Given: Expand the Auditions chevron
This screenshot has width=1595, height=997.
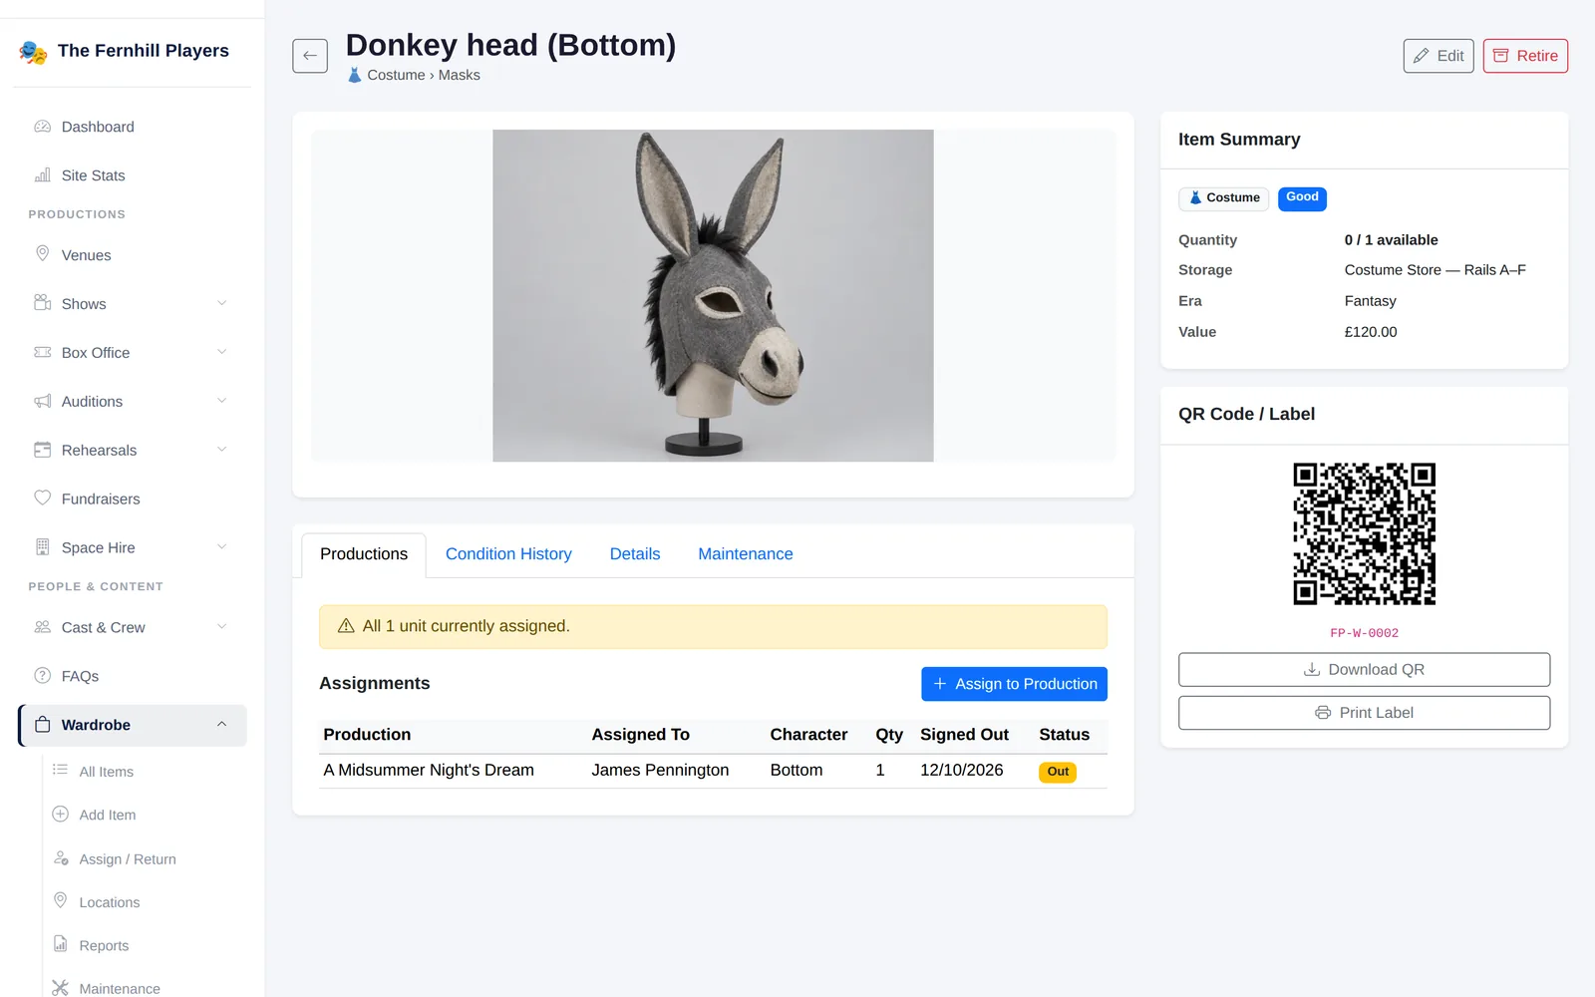Looking at the screenshot, I should pos(222,401).
